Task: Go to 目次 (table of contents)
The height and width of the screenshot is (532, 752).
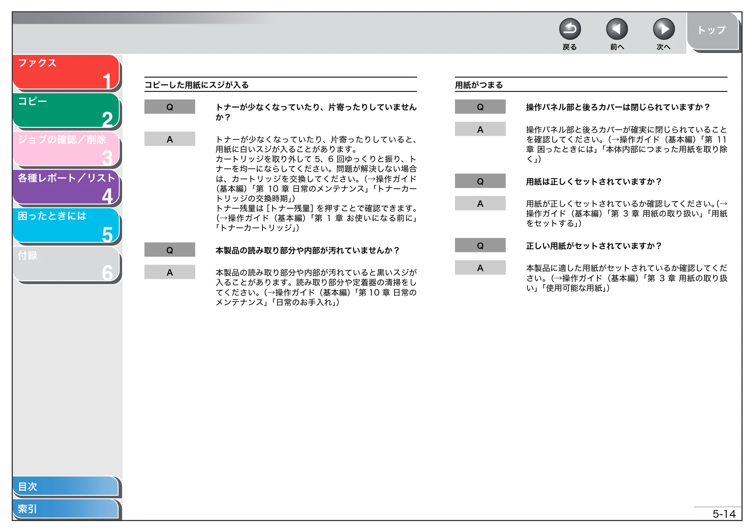Action: [66, 486]
